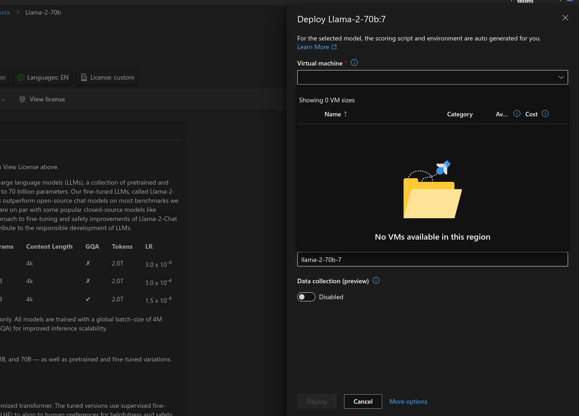Focus the llama-2-70b-7 name field

pos(432,259)
